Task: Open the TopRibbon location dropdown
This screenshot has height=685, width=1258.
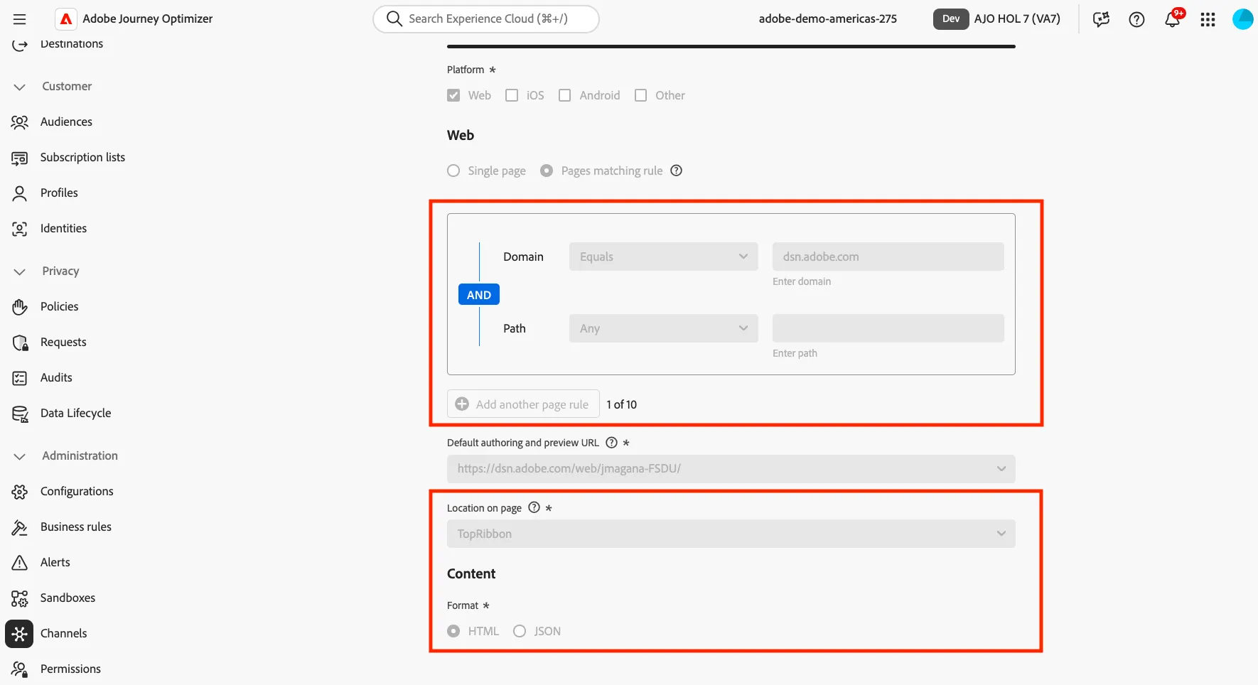Action: 731,534
